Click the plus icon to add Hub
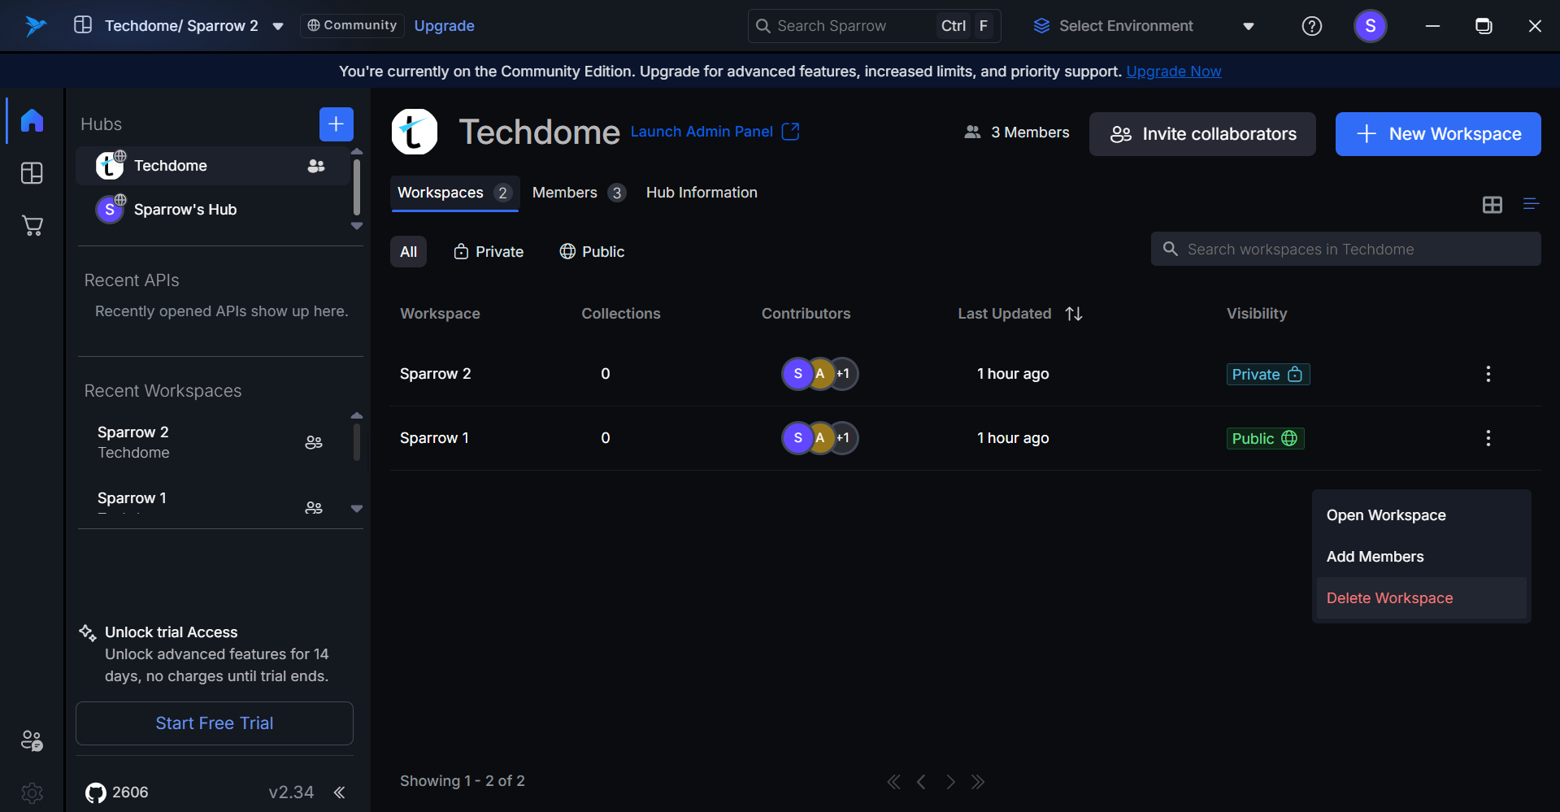Viewport: 1560px width, 812px height. click(x=336, y=124)
